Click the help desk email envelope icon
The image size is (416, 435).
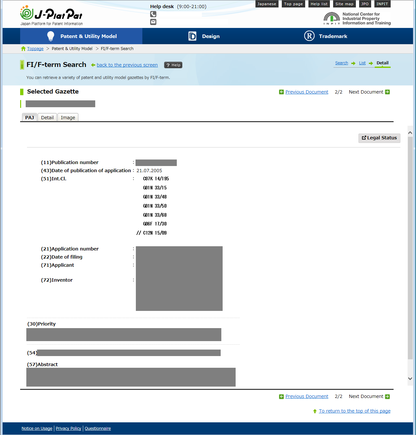click(x=153, y=22)
